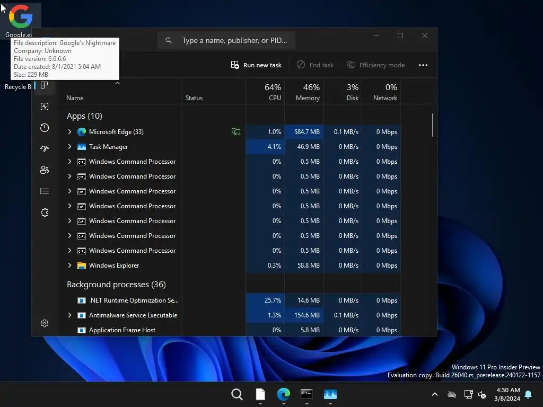Click the Task Manager process icon
Image resolution: width=543 pixels, height=407 pixels.
pyautogui.click(x=81, y=147)
